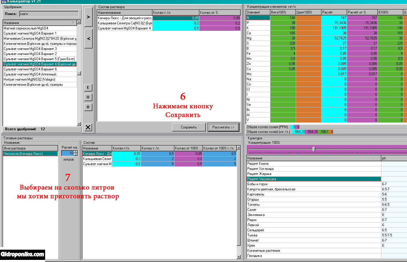Viewport: 407px width, 262px height.
Task: Select Комнатные растения culture
Action: point(314,251)
